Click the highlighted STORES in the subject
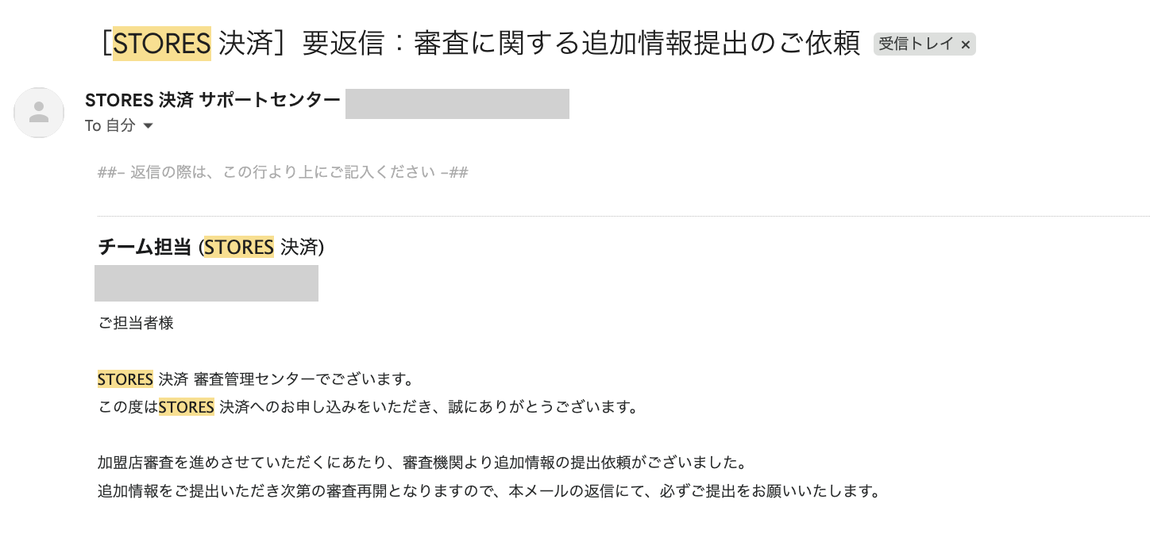The height and width of the screenshot is (538, 1150). pyautogui.click(x=161, y=44)
